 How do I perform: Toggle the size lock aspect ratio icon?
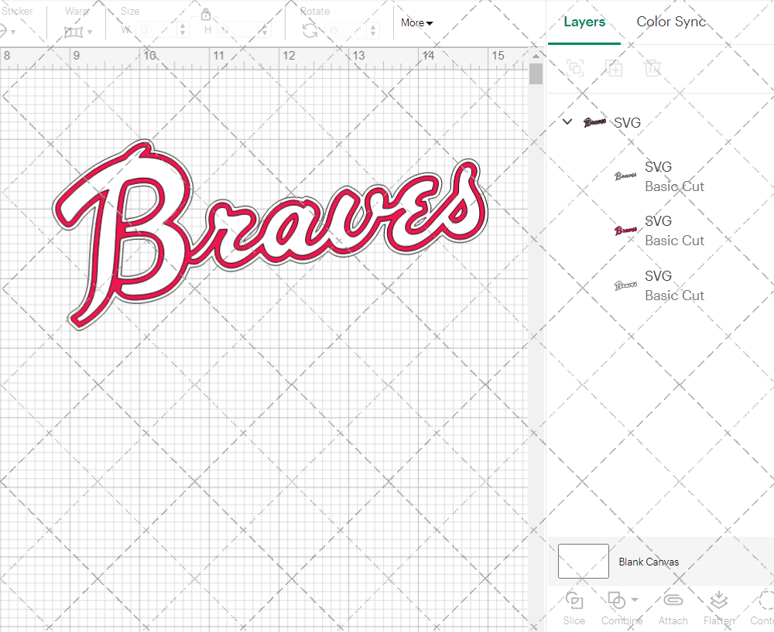tap(206, 14)
